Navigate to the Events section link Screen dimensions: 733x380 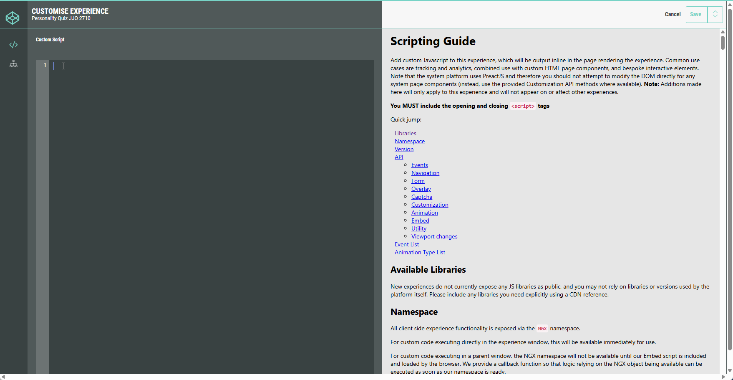419,165
